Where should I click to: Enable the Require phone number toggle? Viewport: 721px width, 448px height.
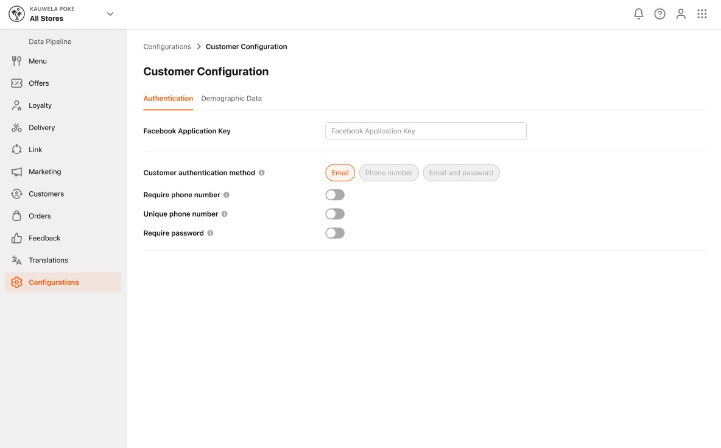334,194
